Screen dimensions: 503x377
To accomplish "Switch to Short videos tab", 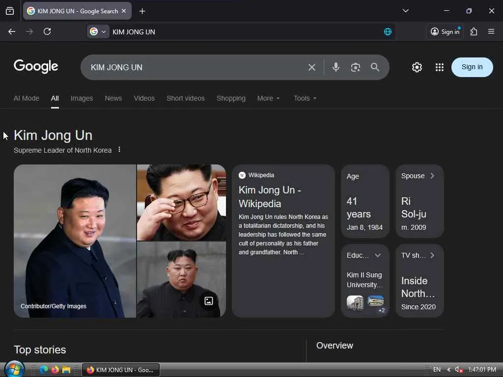I will click(x=185, y=98).
